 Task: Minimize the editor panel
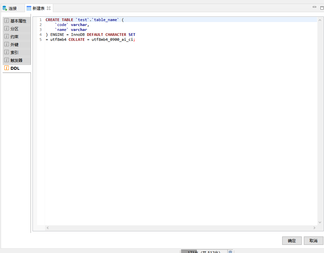tap(314, 7)
